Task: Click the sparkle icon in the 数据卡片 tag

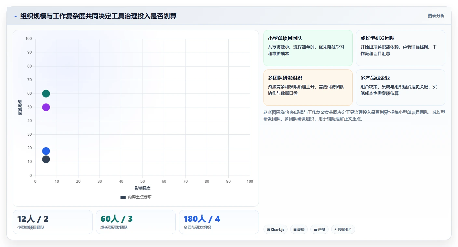Action: pyautogui.click(x=335, y=229)
